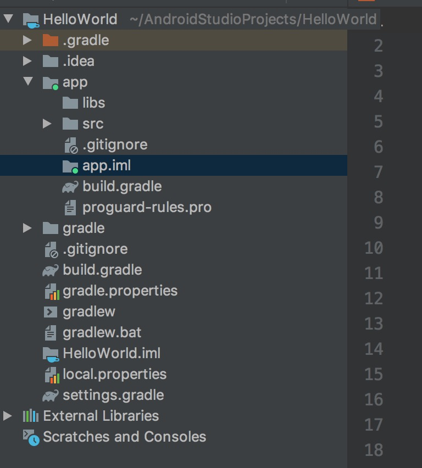The width and height of the screenshot is (422, 468).
Task: Collapse the app module arrow
Action: pyautogui.click(x=28, y=81)
